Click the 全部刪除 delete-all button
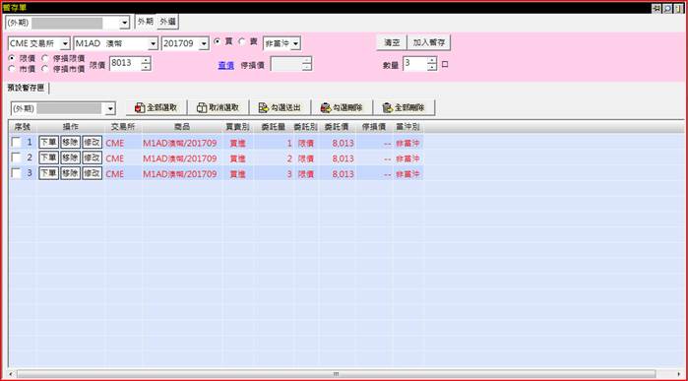This screenshot has height=381, width=688. [x=404, y=107]
